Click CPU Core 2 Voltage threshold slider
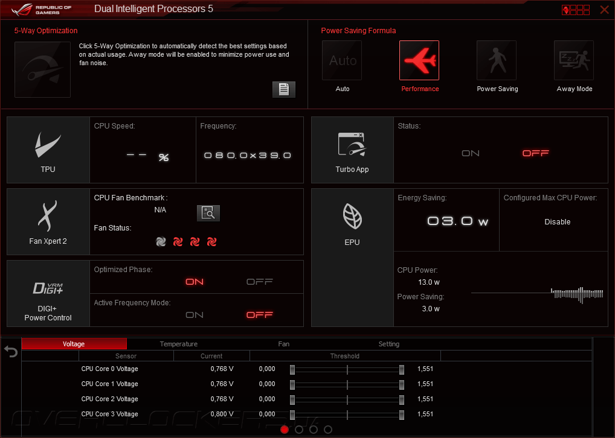Image resolution: width=615 pixels, height=438 pixels. pyautogui.click(x=347, y=399)
